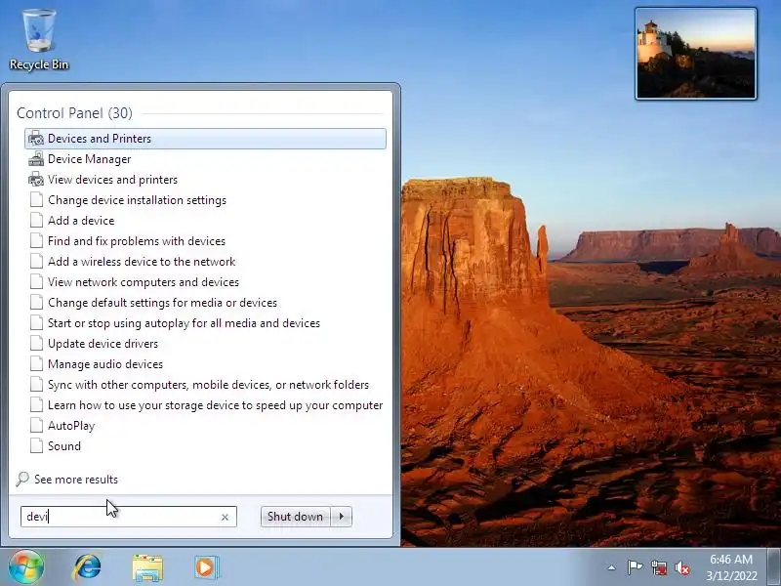Viewport: 781px width, 586px height.
Task: Select Change default settings for media or devices
Action: (x=205, y=303)
